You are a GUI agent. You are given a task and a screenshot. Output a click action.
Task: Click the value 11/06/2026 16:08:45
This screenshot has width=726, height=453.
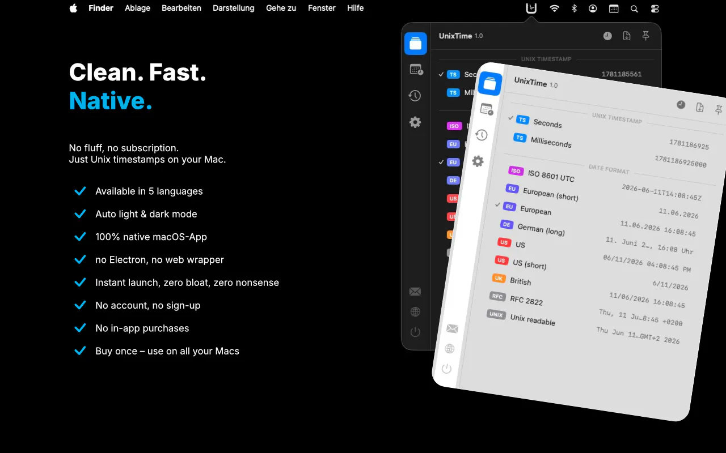(647, 300)
